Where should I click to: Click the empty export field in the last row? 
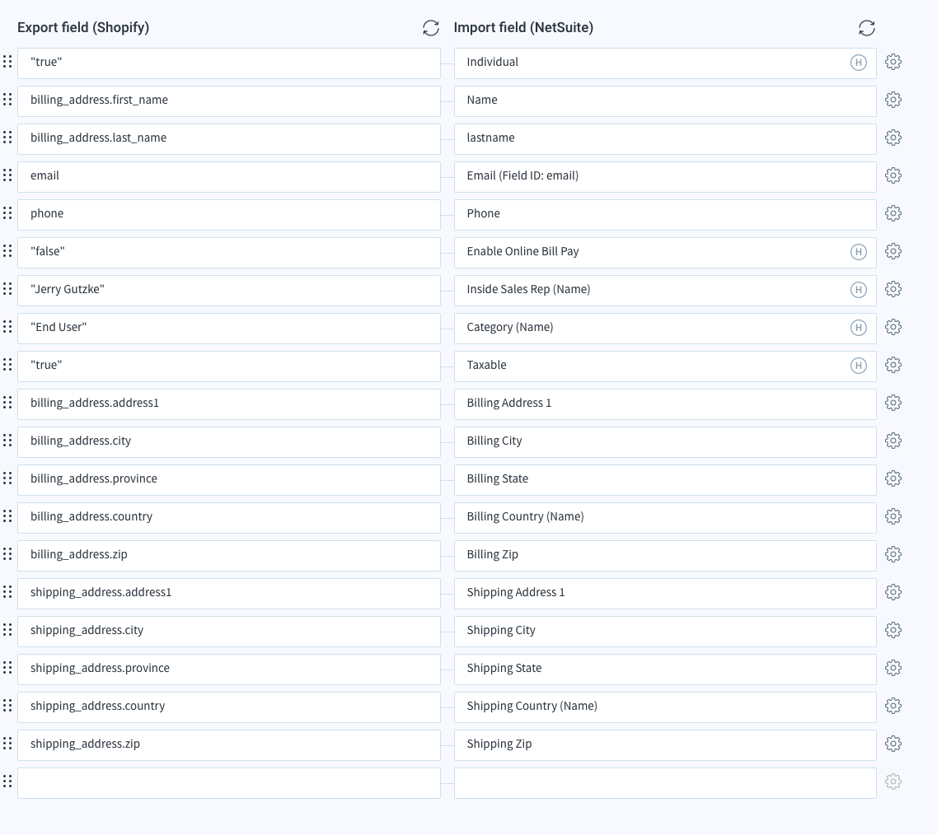(x=229, y=782)
